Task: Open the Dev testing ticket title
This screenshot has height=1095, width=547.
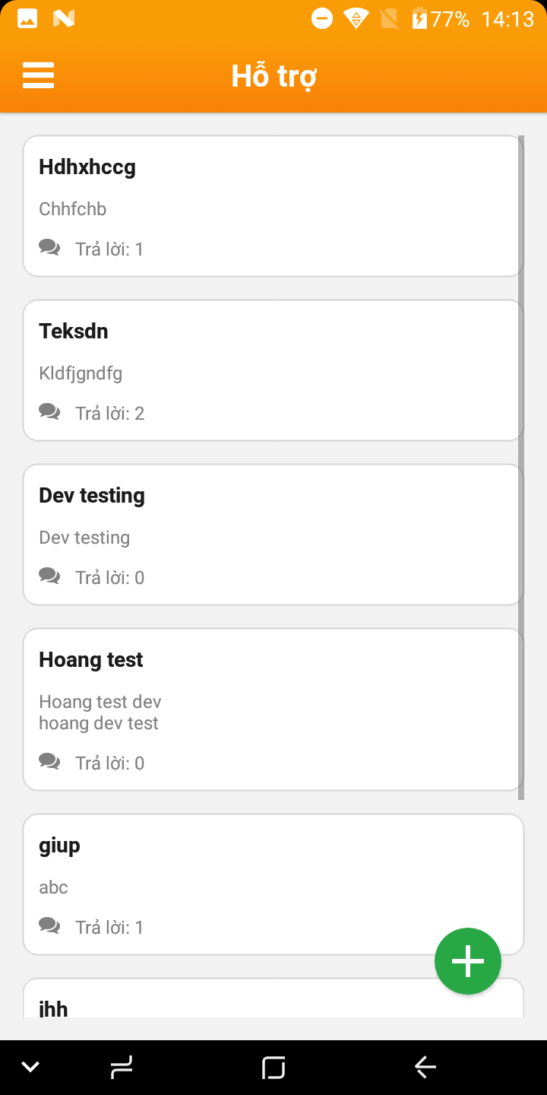Action: pyautogui.click(x=92, y=496)
